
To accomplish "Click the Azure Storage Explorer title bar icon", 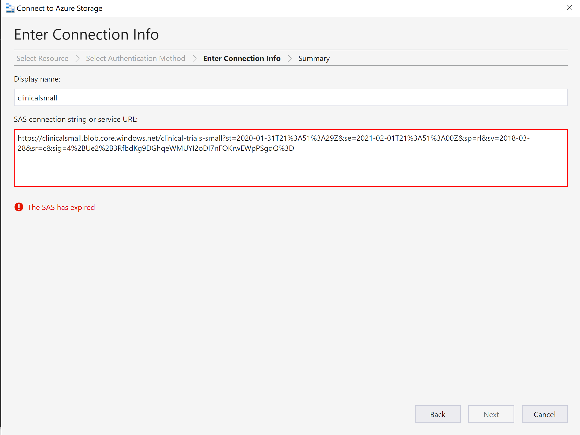I will [10, 8].
